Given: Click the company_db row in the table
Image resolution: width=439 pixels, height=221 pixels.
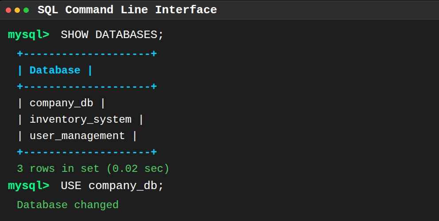Looking at the screenshot, I should (62, 103).
